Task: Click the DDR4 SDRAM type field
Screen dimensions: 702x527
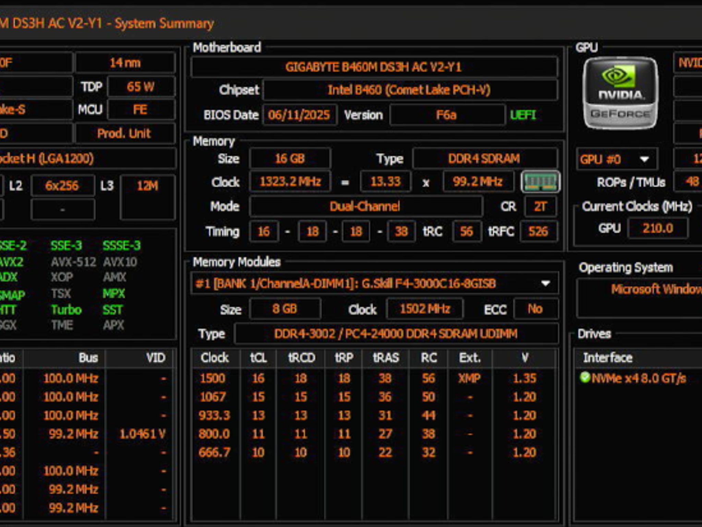Action: 485,159
